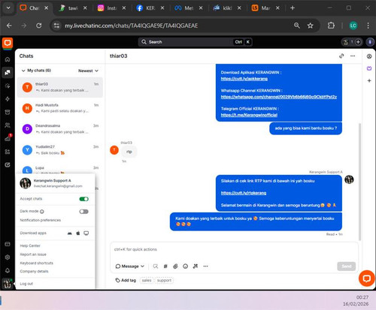Click the orange LiveChat logo
This screenshot has height=310, width=376.
pos(8,43)
